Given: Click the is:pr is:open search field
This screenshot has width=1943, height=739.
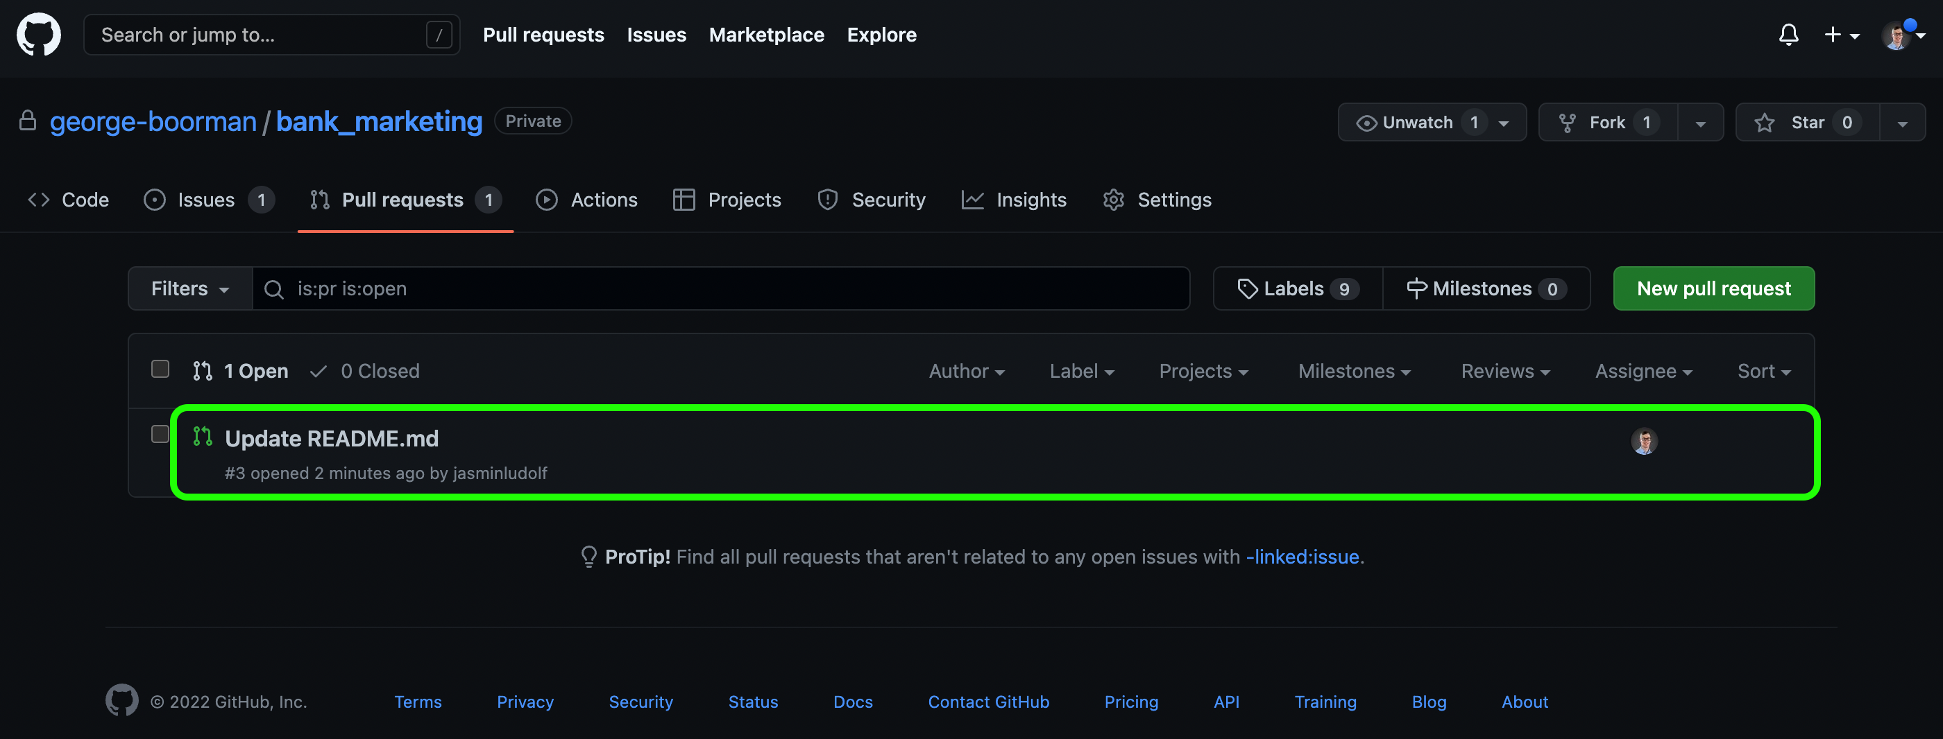Looking at the screenshot, I should pos(721,288).
